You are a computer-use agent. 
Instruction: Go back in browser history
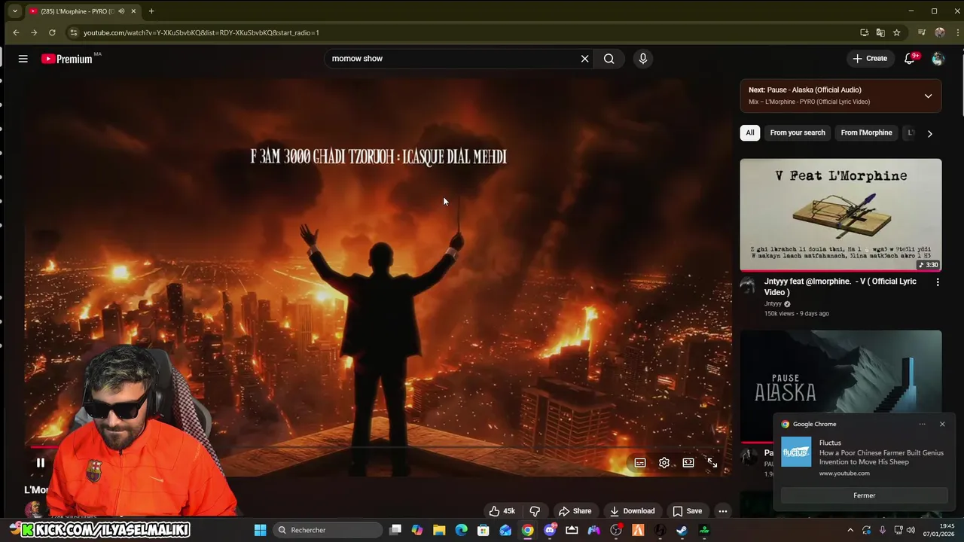16,32
